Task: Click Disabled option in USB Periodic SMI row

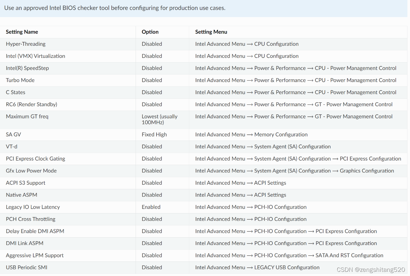Action: 152,268
